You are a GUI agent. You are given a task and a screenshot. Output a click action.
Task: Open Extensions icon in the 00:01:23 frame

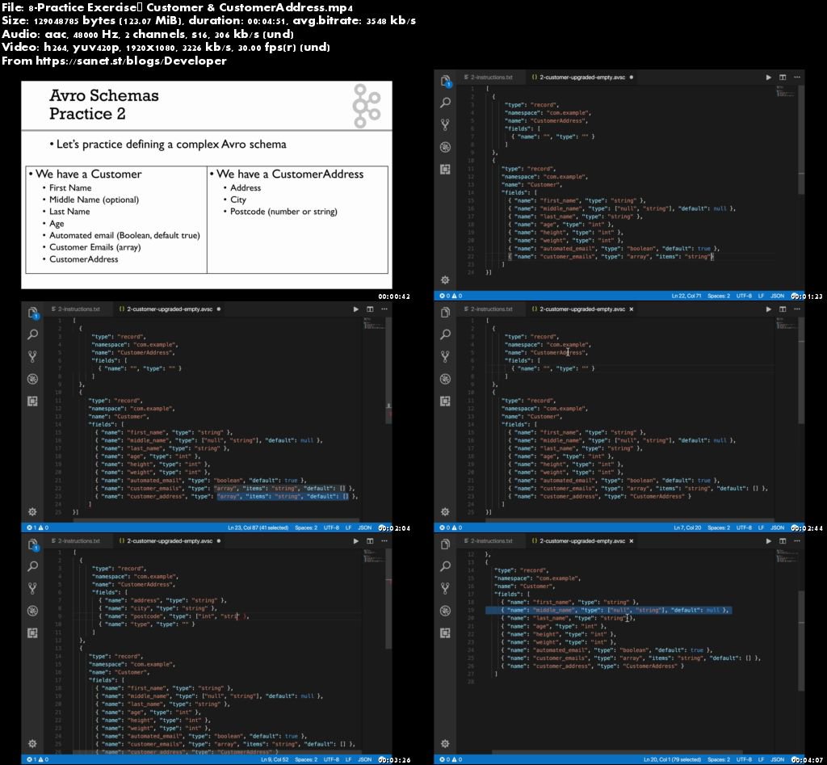446,170
